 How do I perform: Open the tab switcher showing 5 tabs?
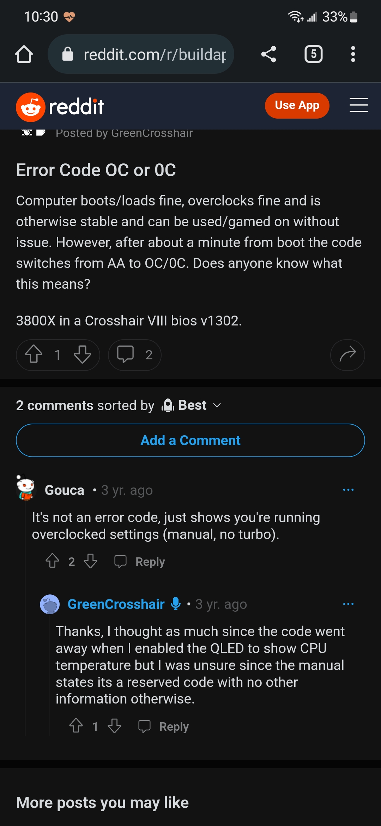(x=313, y=54)
